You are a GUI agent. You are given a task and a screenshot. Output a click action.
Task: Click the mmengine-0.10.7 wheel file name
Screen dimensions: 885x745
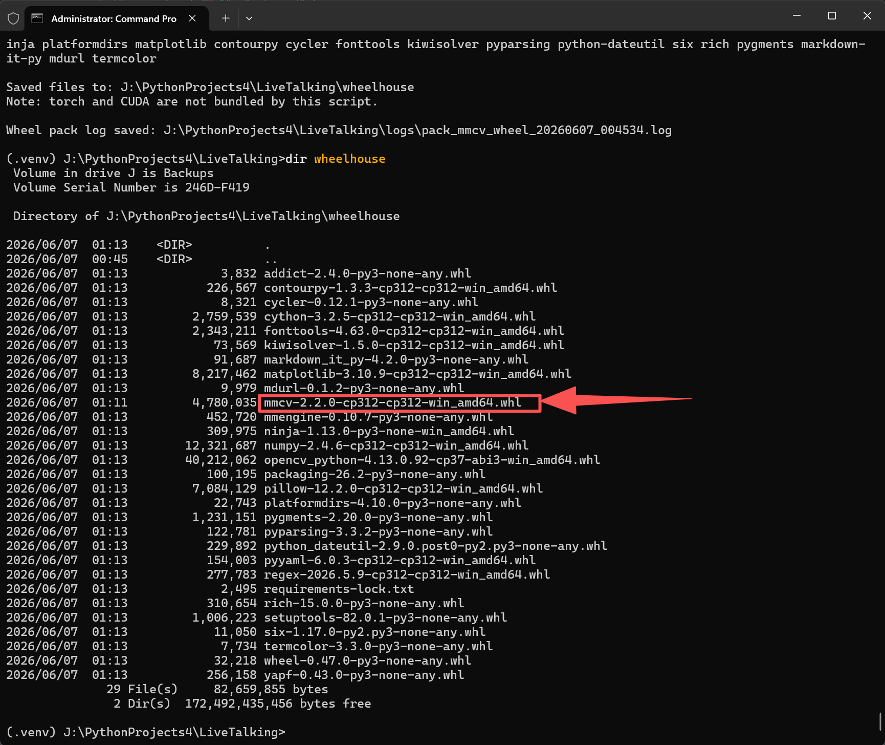tap(379, 417)
